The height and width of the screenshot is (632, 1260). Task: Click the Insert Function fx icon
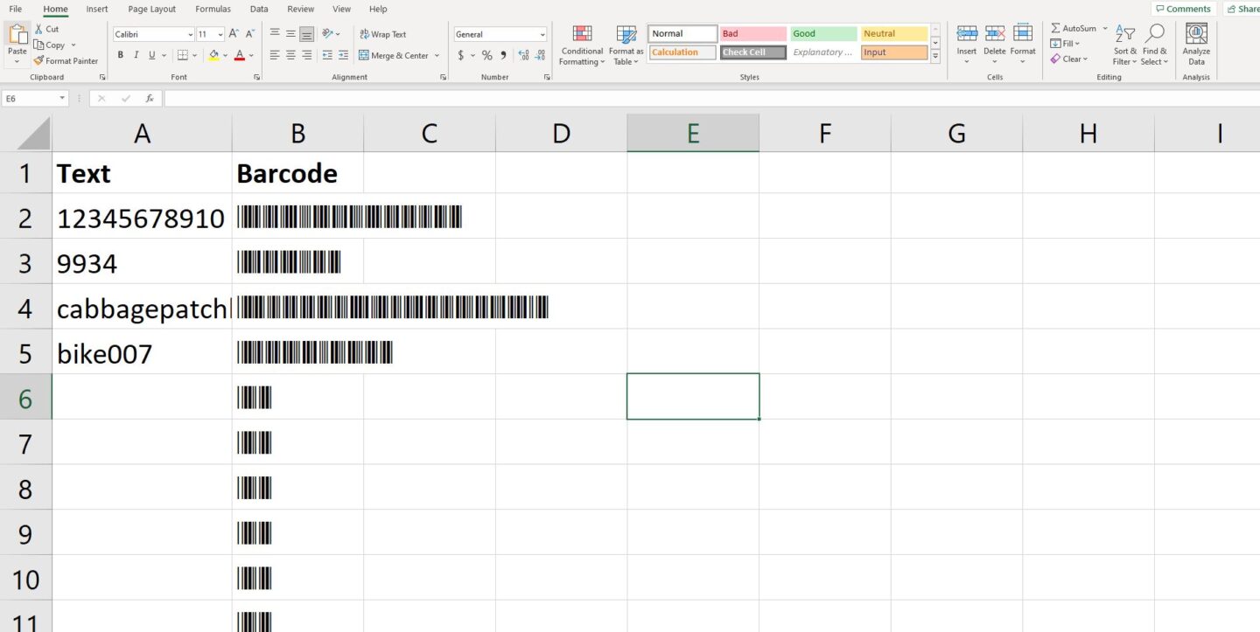[x=150, y=99]
